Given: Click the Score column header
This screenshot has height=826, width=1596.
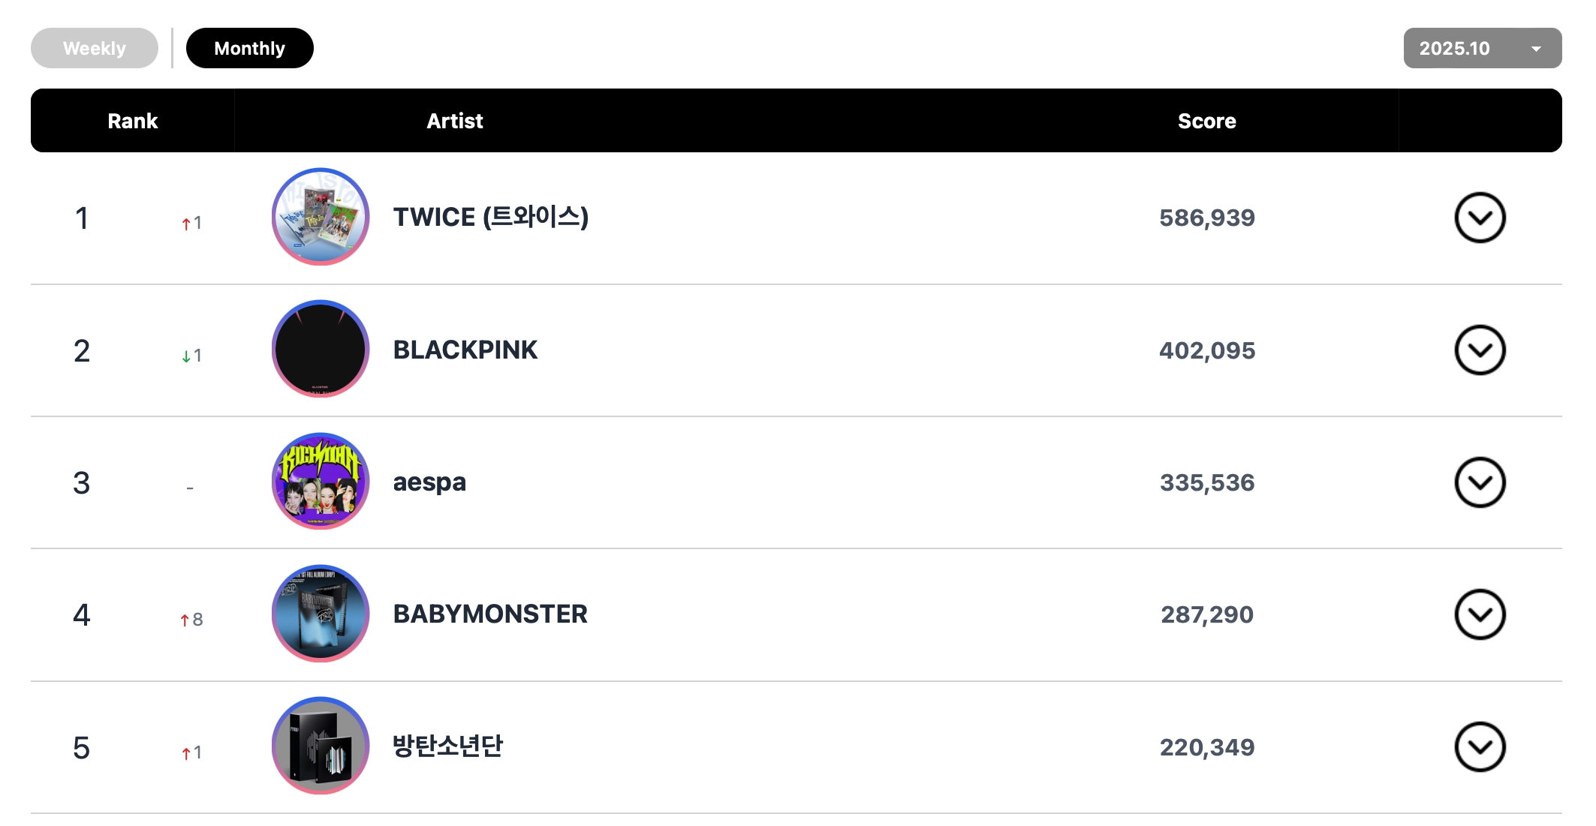Looking at the screenshot, I should (x=1206, y=121).
